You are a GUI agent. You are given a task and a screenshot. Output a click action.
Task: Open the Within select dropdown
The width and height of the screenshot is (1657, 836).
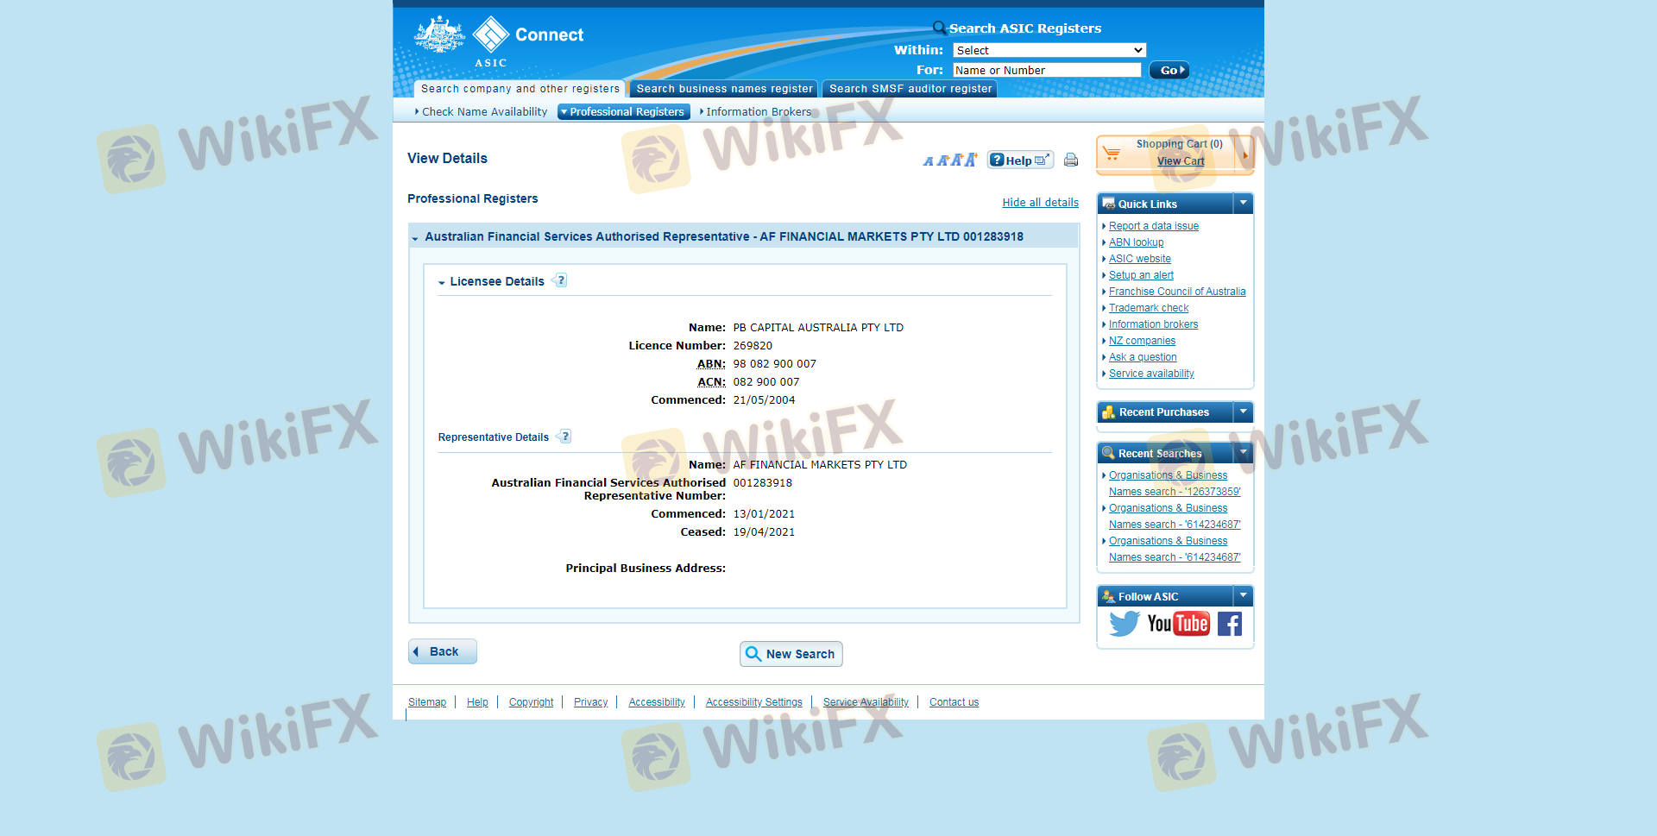(x=1049, y=50)
